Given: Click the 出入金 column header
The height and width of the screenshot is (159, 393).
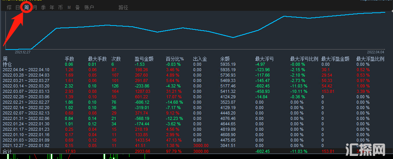Looking at the screenshot, I should pos(200,59).
